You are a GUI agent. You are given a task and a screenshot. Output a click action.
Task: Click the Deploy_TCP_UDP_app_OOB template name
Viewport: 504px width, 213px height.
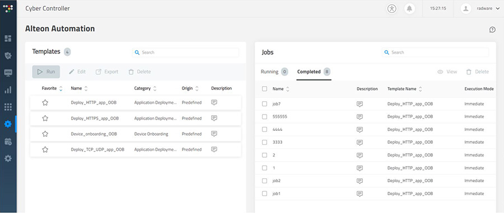[97, 149]
